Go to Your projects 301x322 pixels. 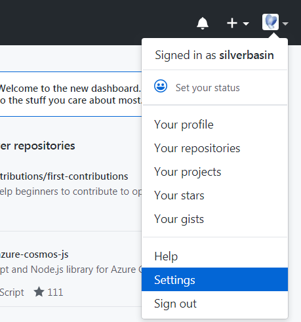pyautogui.click(x=214, y=172)
